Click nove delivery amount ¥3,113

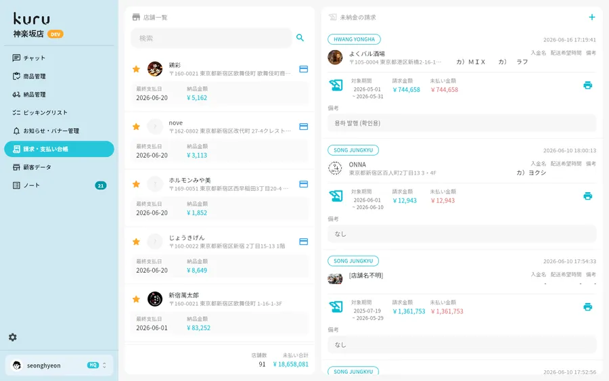[197, 156]
